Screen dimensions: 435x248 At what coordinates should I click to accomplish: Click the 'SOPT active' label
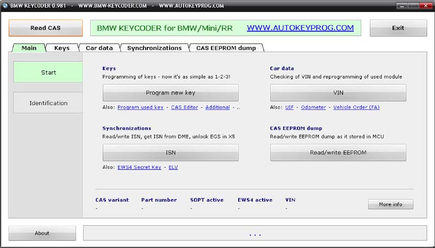click(207, 200)
